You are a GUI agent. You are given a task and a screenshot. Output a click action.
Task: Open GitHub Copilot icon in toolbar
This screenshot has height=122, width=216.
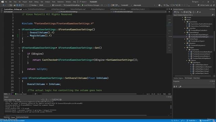199,5
